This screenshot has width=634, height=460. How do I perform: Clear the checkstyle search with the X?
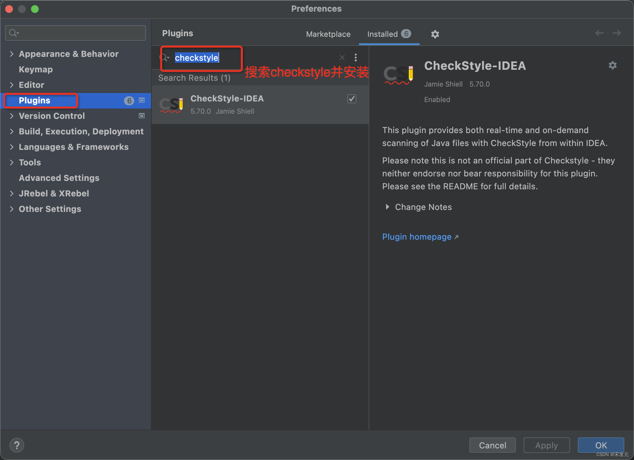coord(342,57)
